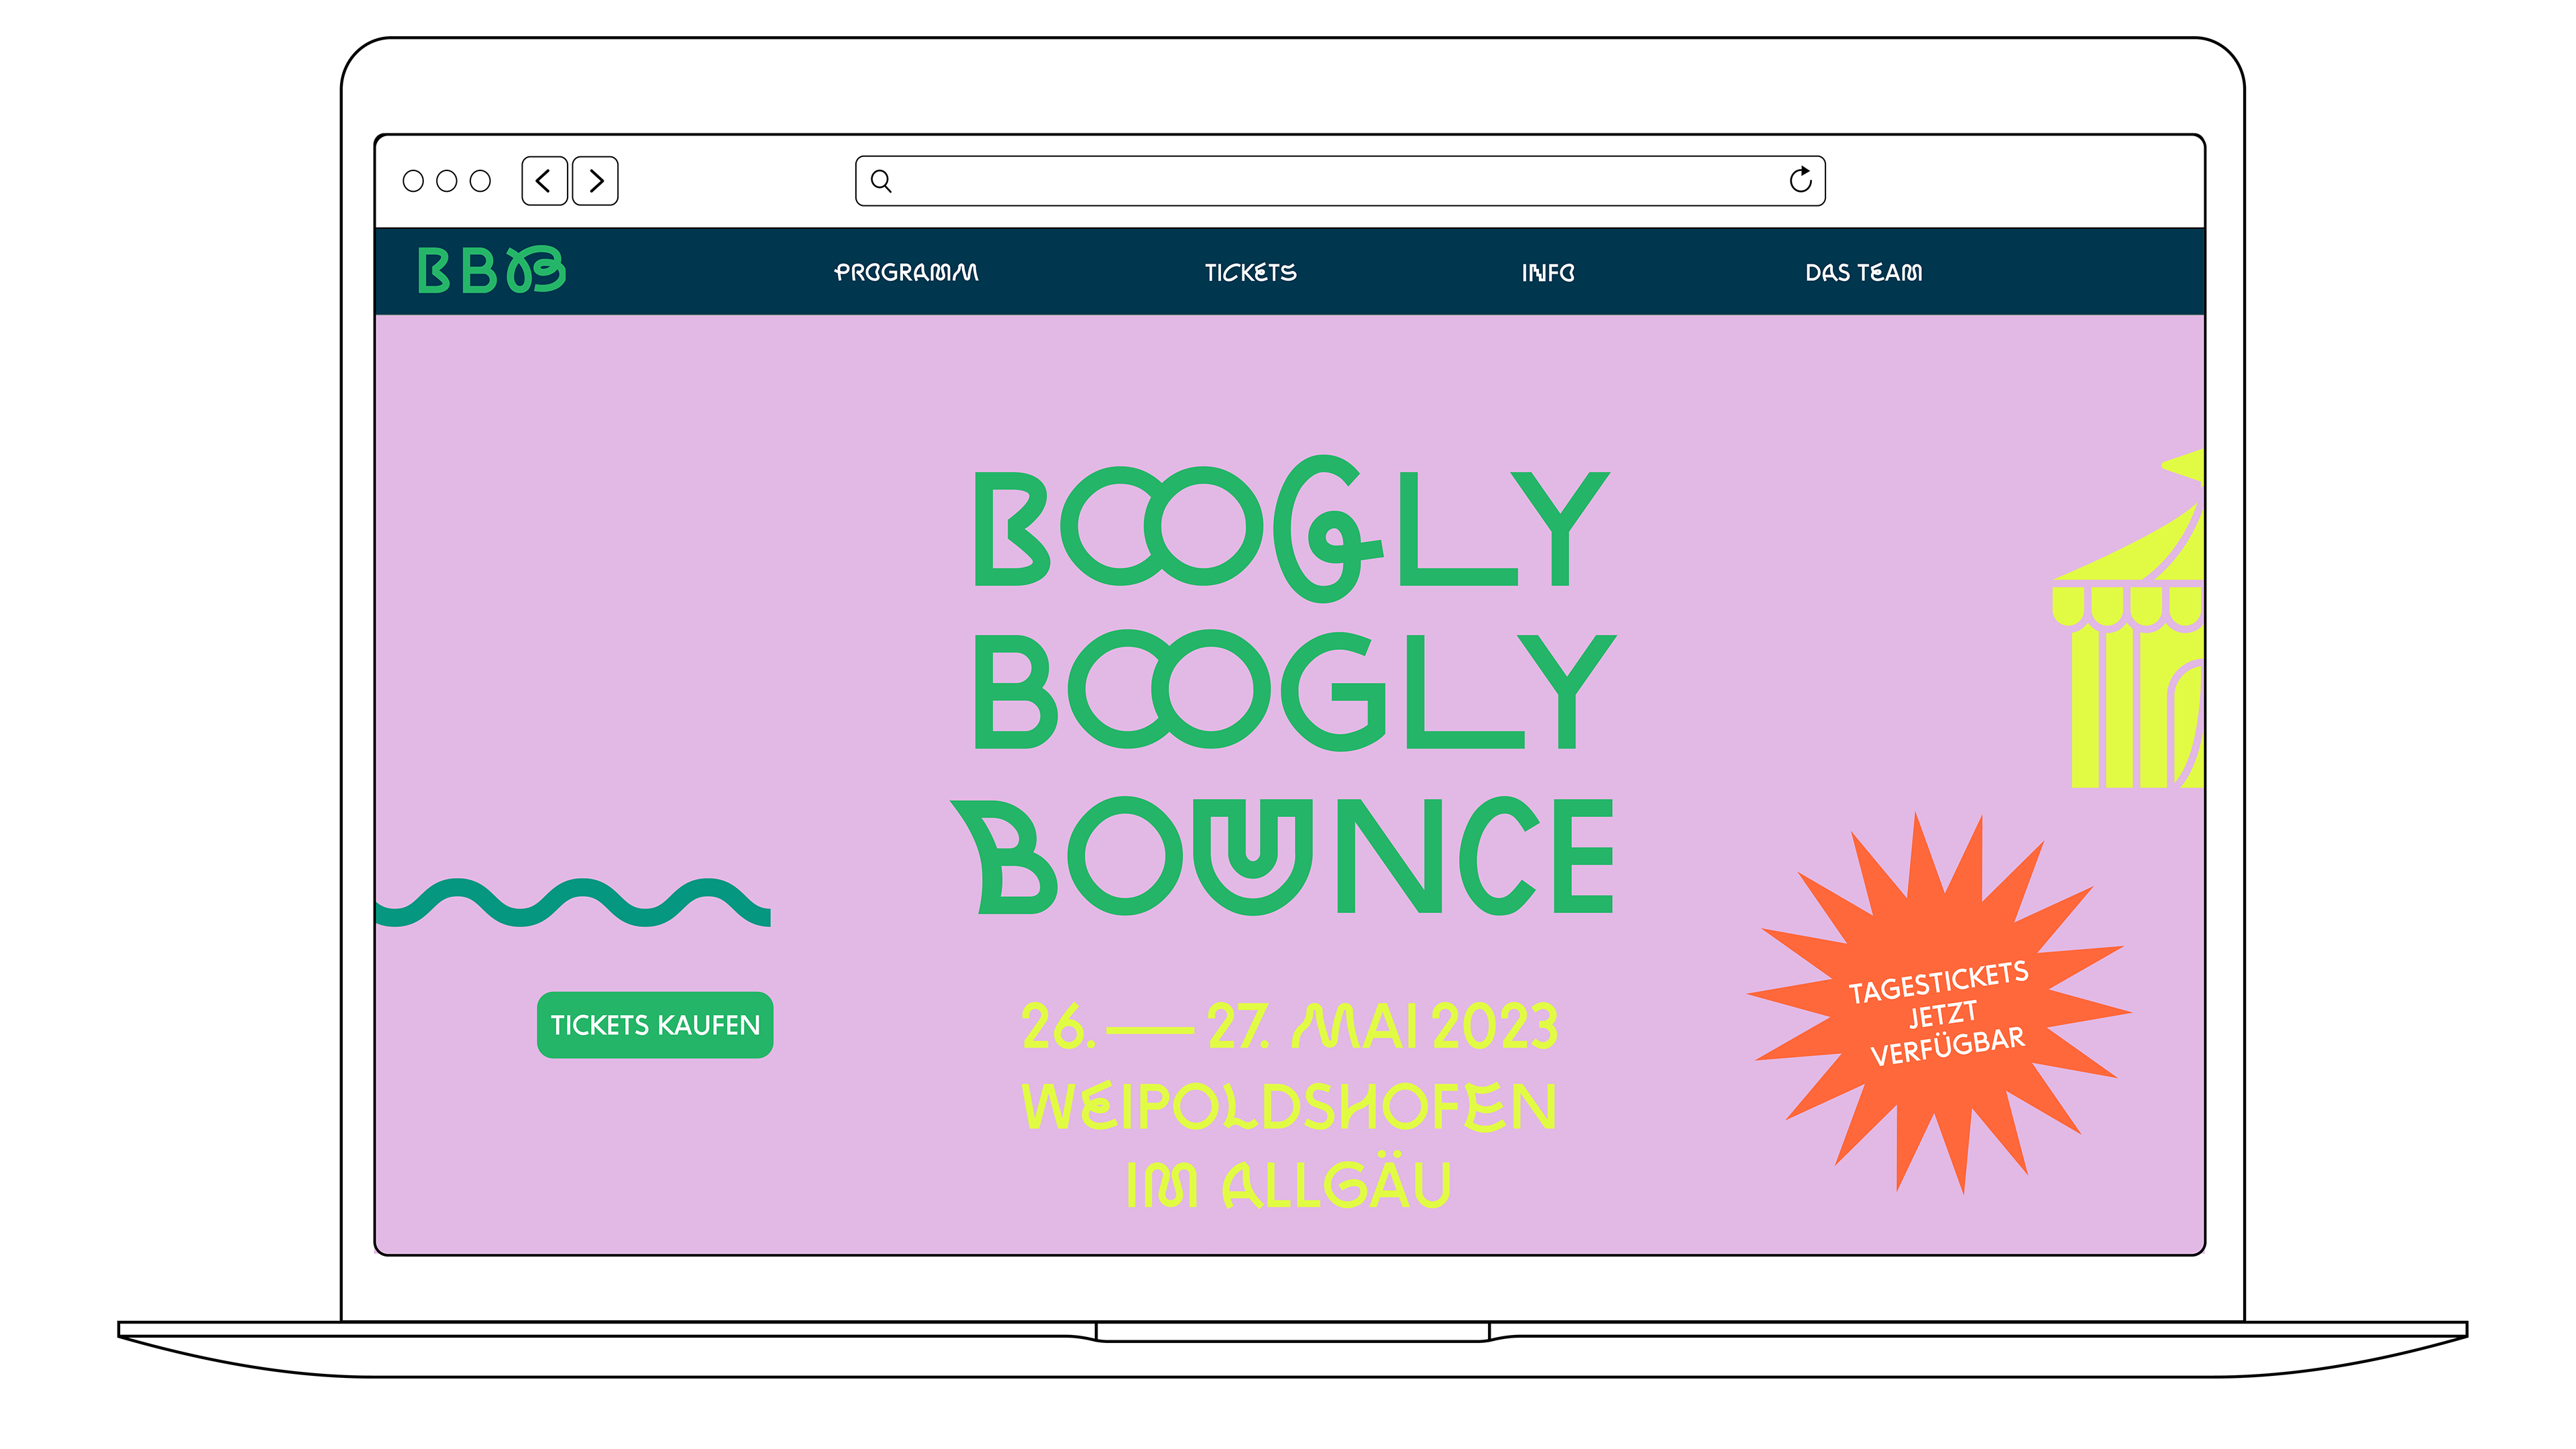Click the date text 26.—27. Mai 2023
The width and height of the screenshot is (2576, 1449).
1290,1027
